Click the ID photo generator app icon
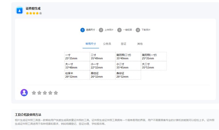Image resolution: width=219 pixels, height=130 pixels. 19,10
